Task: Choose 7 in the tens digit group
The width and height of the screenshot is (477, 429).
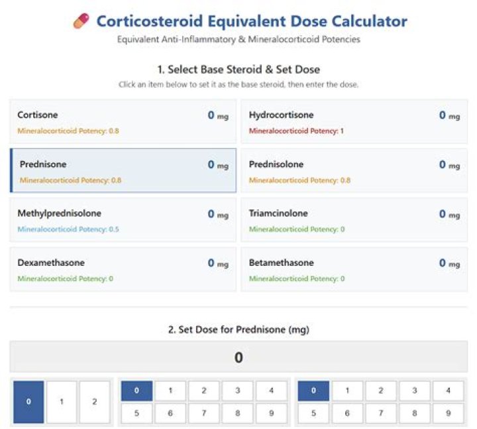Action: [204, 413]
